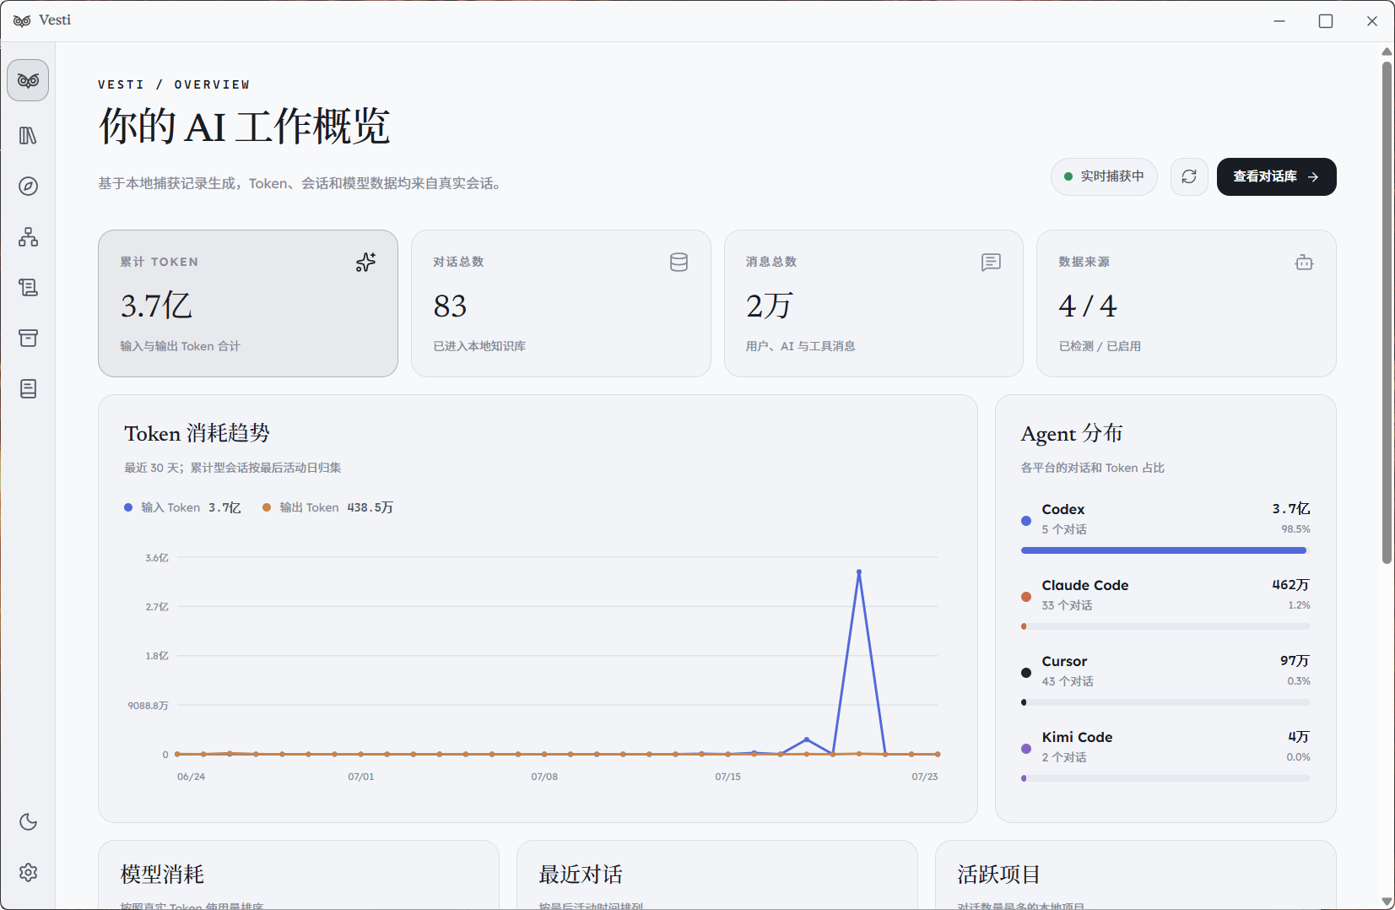Image resolution: width=1395 pixels, height=910 pixels.
Task: Click the scrollbar down arrow
Action: (x=1387, y=902)
